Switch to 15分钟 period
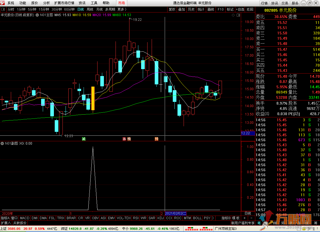 coord(44,9)
